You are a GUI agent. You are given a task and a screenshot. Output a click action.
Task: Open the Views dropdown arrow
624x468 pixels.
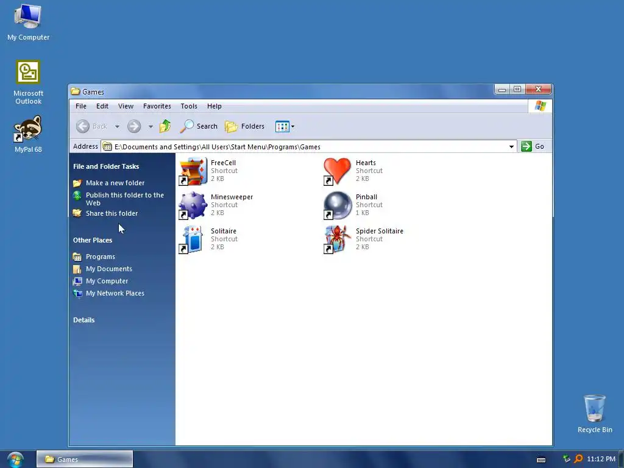click(x=293, y=127)
